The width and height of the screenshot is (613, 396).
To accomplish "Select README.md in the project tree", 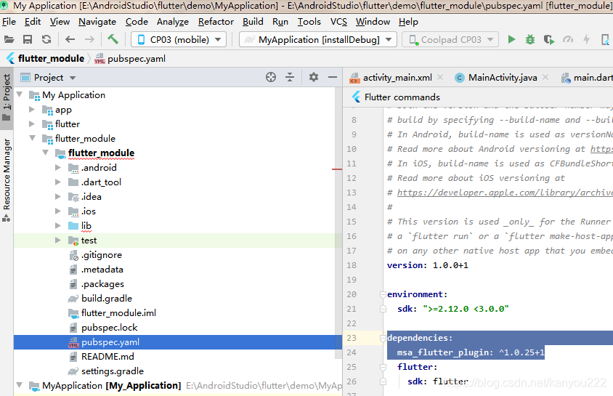I will [107, 357].
